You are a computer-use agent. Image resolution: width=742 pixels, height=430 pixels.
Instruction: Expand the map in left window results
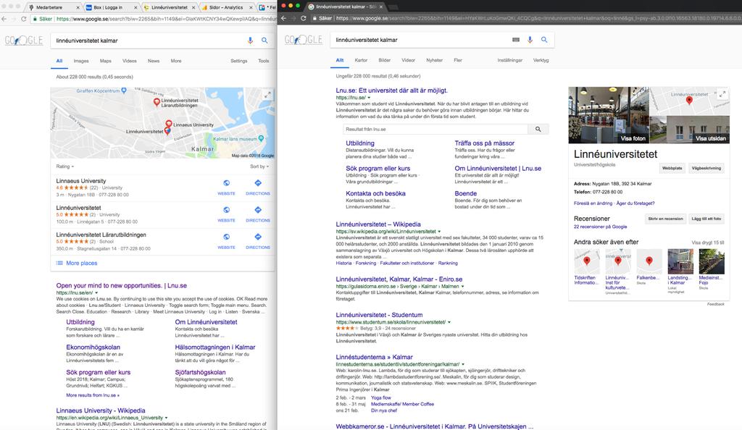point(267,95)
